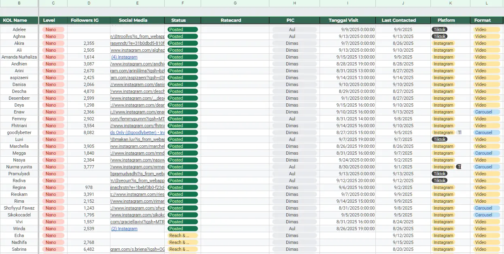The height and width of the screenshot is (254, 504).
Task: Open Format Carousel chip in Megga's row
Action: point(486,153)
